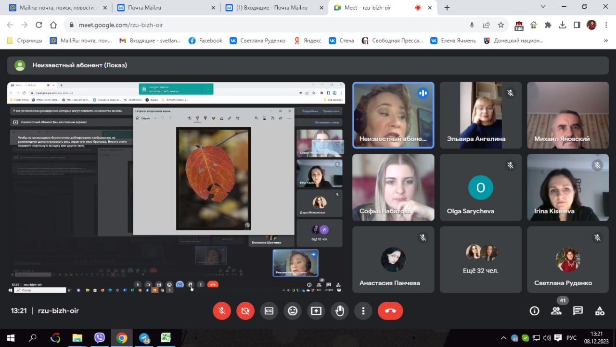Click the present screen button

pyautogui.click(x=316, y=311)
